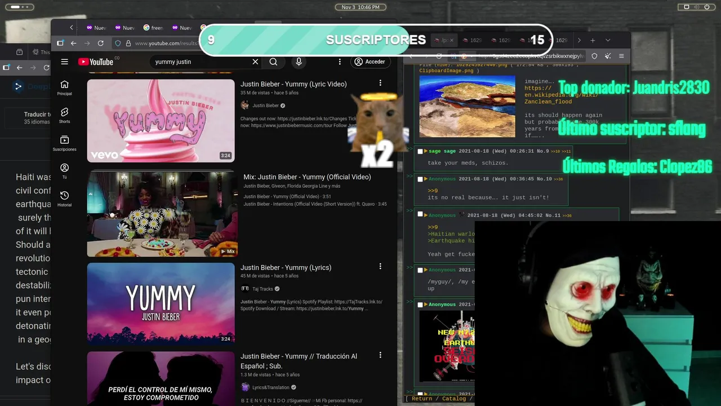The width and height of the screenshot is (721, 406).
Task: Expand the list-all-tabs dropdown in right browser
Action: click(x=608, y=41)
